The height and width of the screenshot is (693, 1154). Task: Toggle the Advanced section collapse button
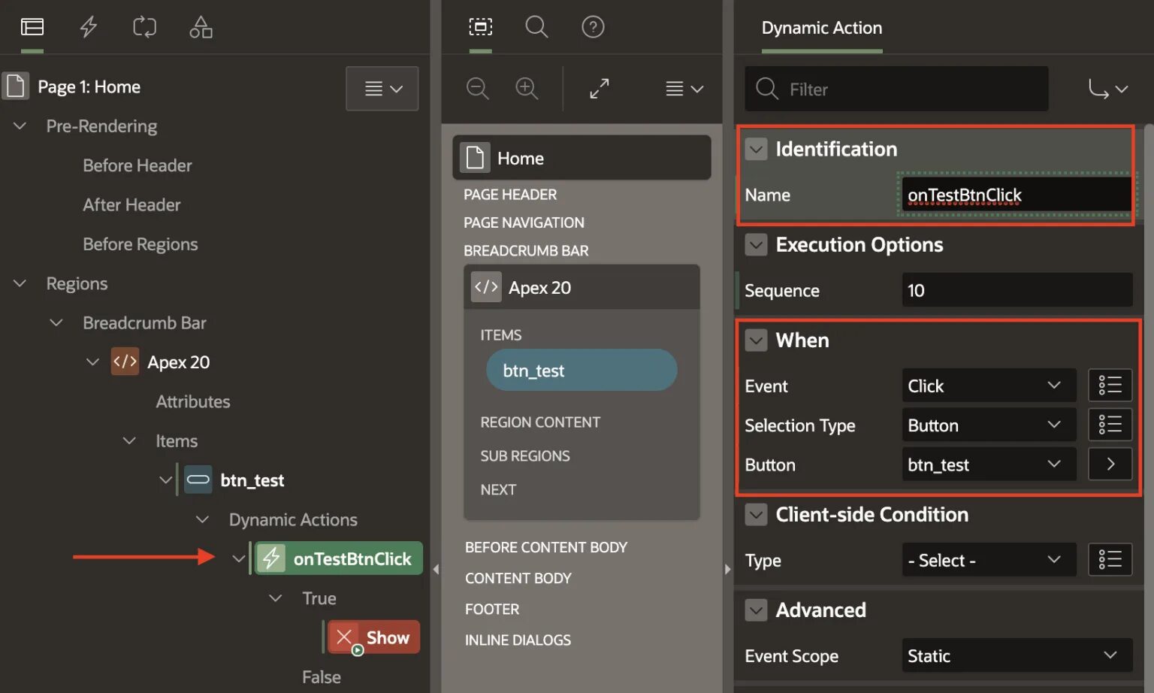coord(756,610)
